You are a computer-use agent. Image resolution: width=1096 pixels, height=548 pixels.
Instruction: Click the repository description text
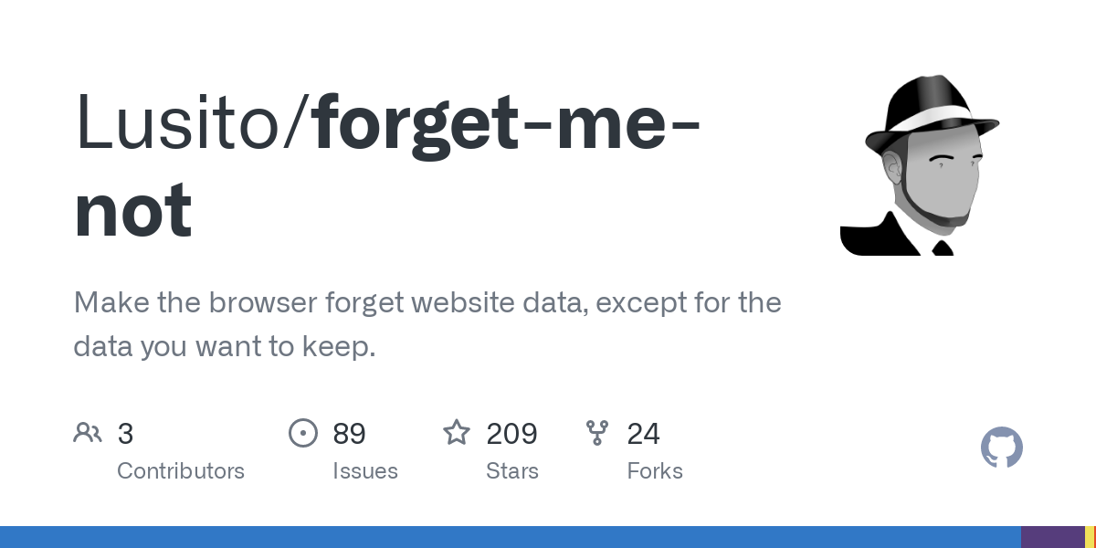pos(427,324)
